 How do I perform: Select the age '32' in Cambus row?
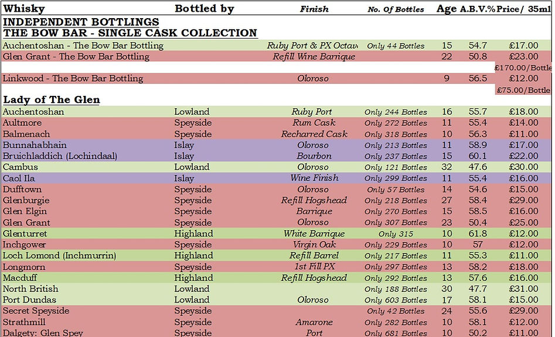tap(447, 167)
